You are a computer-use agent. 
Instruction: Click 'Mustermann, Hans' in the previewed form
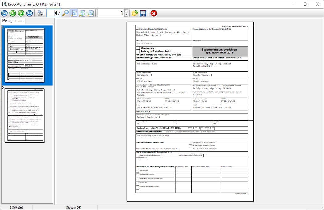click(147, 64)
